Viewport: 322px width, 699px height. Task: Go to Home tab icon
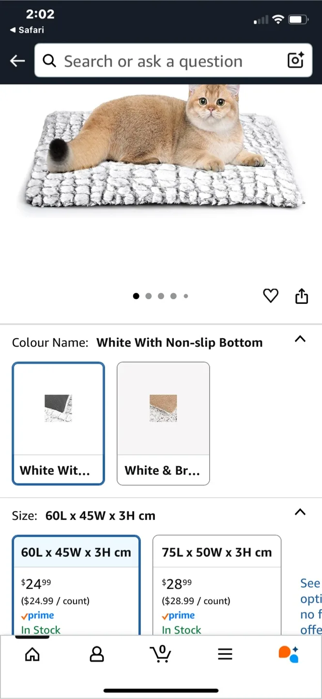(x=32, y=654)
